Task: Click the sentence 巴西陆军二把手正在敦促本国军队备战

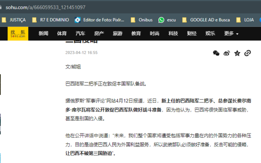Action: coord(106,84)
